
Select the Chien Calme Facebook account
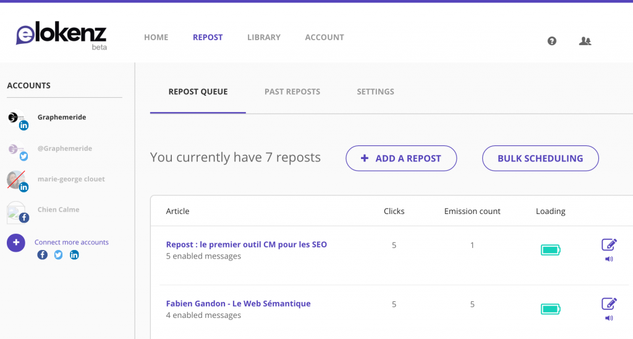tap(58, 210)
